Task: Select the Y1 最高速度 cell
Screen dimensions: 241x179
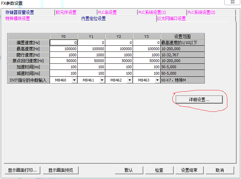Action: (x=91, y=49)
